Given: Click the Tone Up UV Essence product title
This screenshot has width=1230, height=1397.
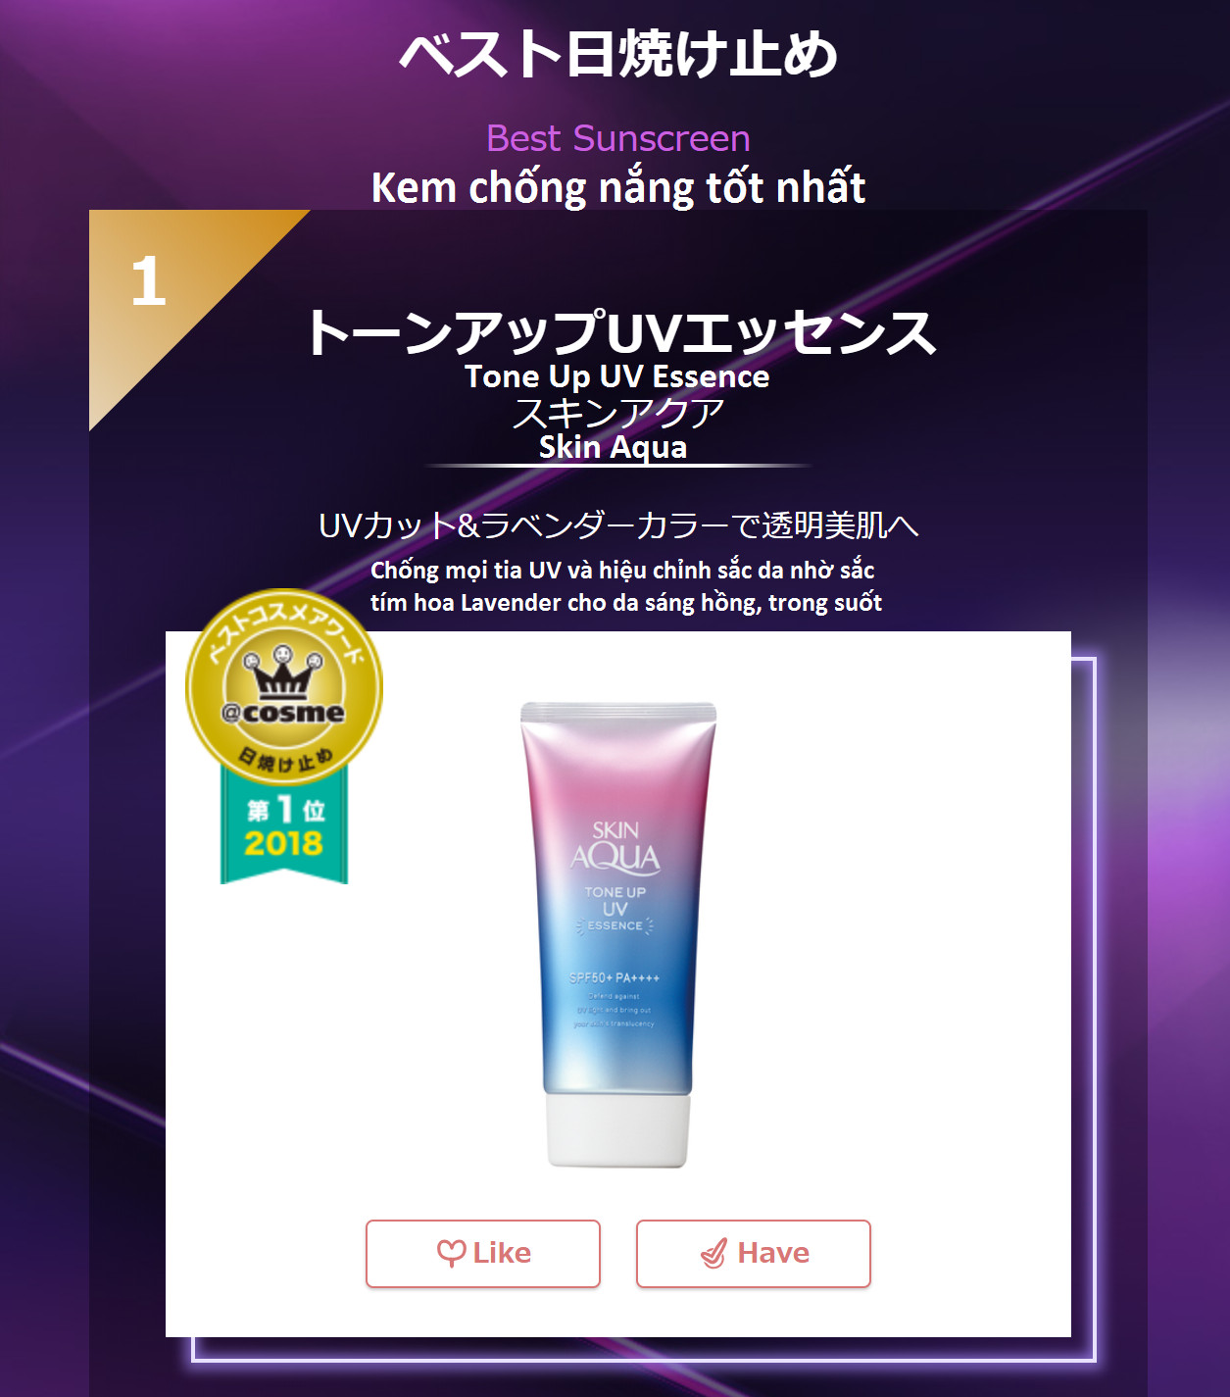Looking at the screenshot, I should click(x=617, y=376).
